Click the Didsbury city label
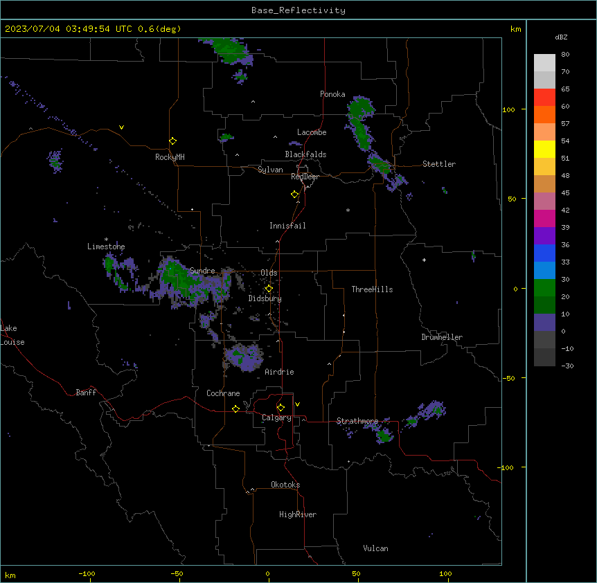 tap(265, 298)
